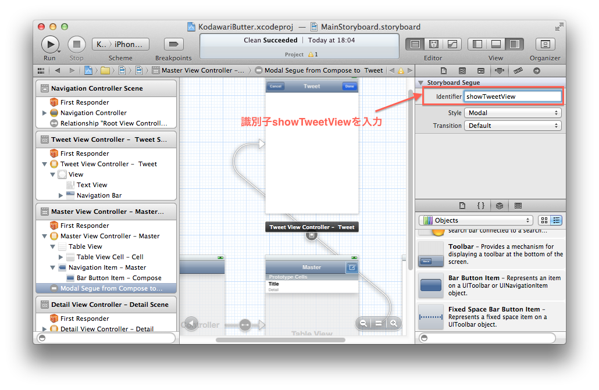This screenshot has height=390, width=599.
Task: Expand the Navigation Controller tree item
Action: pyautogui.click(x=44, y=113)
